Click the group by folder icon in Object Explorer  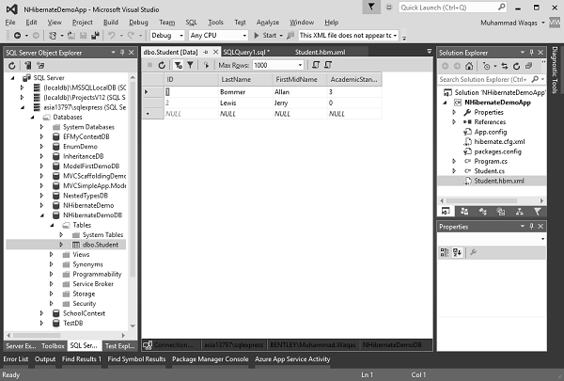pos(40,66)
